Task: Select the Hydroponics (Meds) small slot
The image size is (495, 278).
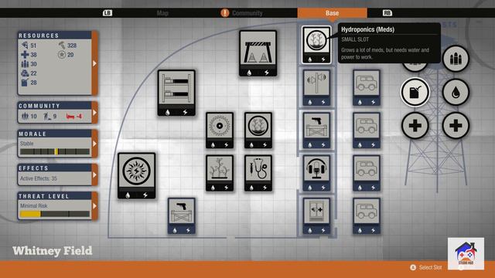Action: click(x=316, y=45)
